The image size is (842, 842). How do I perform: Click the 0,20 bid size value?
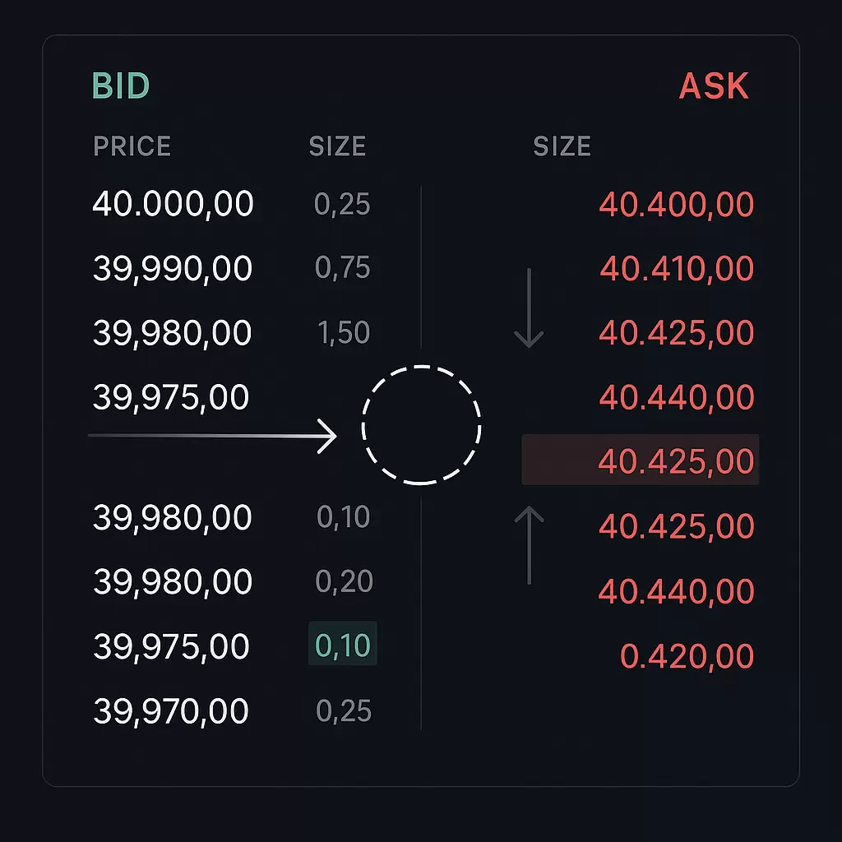[344, 582]
